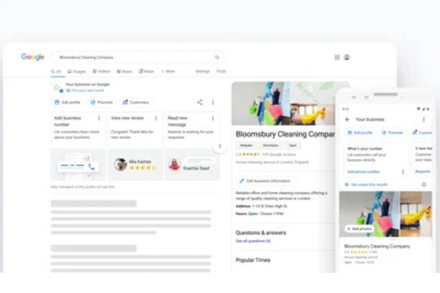
Task: Click desktop Edit profile button
Action: click(67, 102)
